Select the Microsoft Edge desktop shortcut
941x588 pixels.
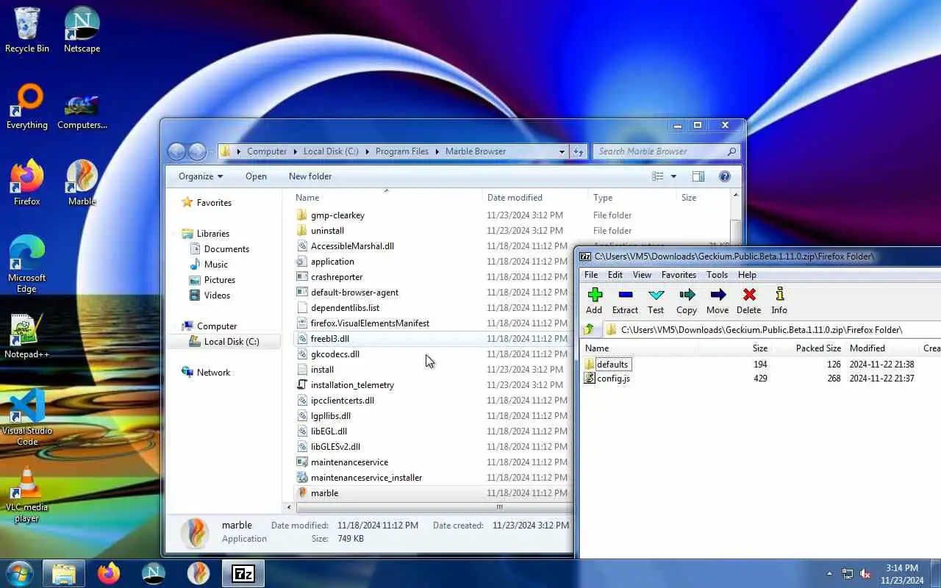point(27,265)
